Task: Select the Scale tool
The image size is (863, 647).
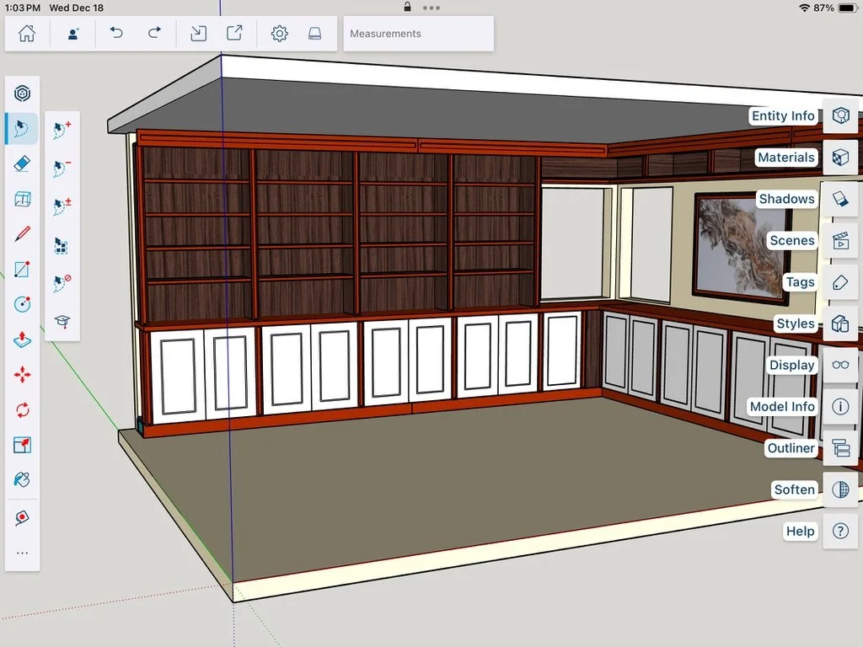Action: pos(22,445)
